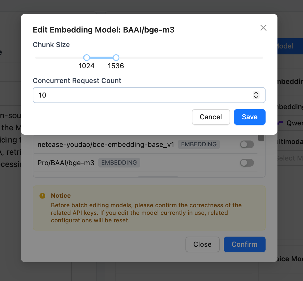303x281 pixels.
Task: Enable the Pro/BAAI/bge-m3 model toggle
Action: click(x=247, y=163)
